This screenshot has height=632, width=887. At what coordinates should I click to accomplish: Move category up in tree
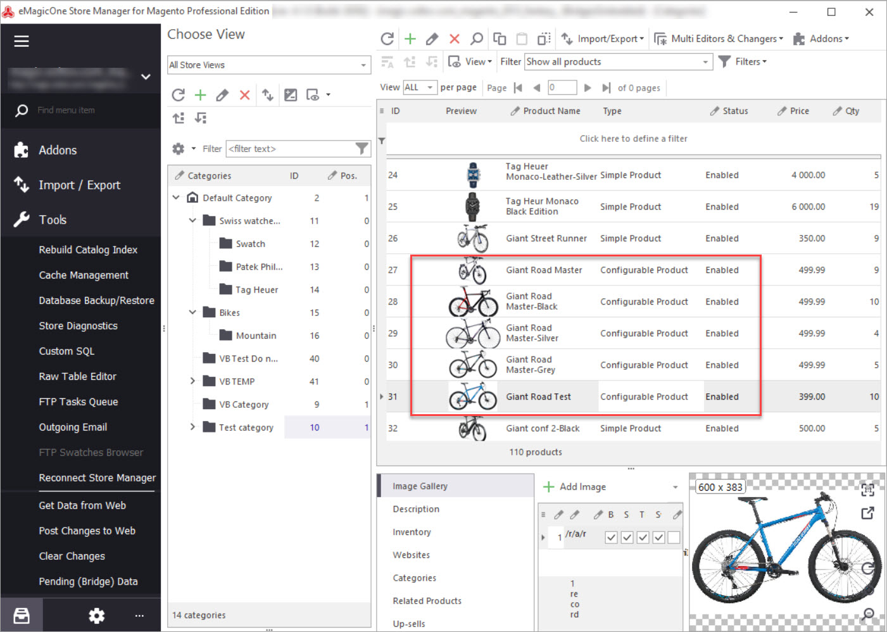(x=179, y=118)
